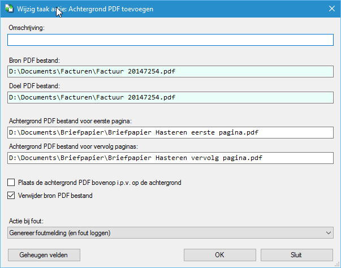
Task: Select the eerste pagina achtergrond PDF field
Action: click(170, 133)
